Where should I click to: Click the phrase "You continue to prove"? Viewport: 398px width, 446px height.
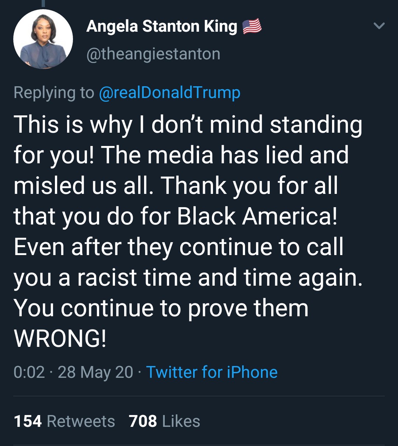128,308
